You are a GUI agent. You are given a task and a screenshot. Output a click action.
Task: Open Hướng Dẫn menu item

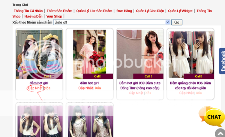33,16
